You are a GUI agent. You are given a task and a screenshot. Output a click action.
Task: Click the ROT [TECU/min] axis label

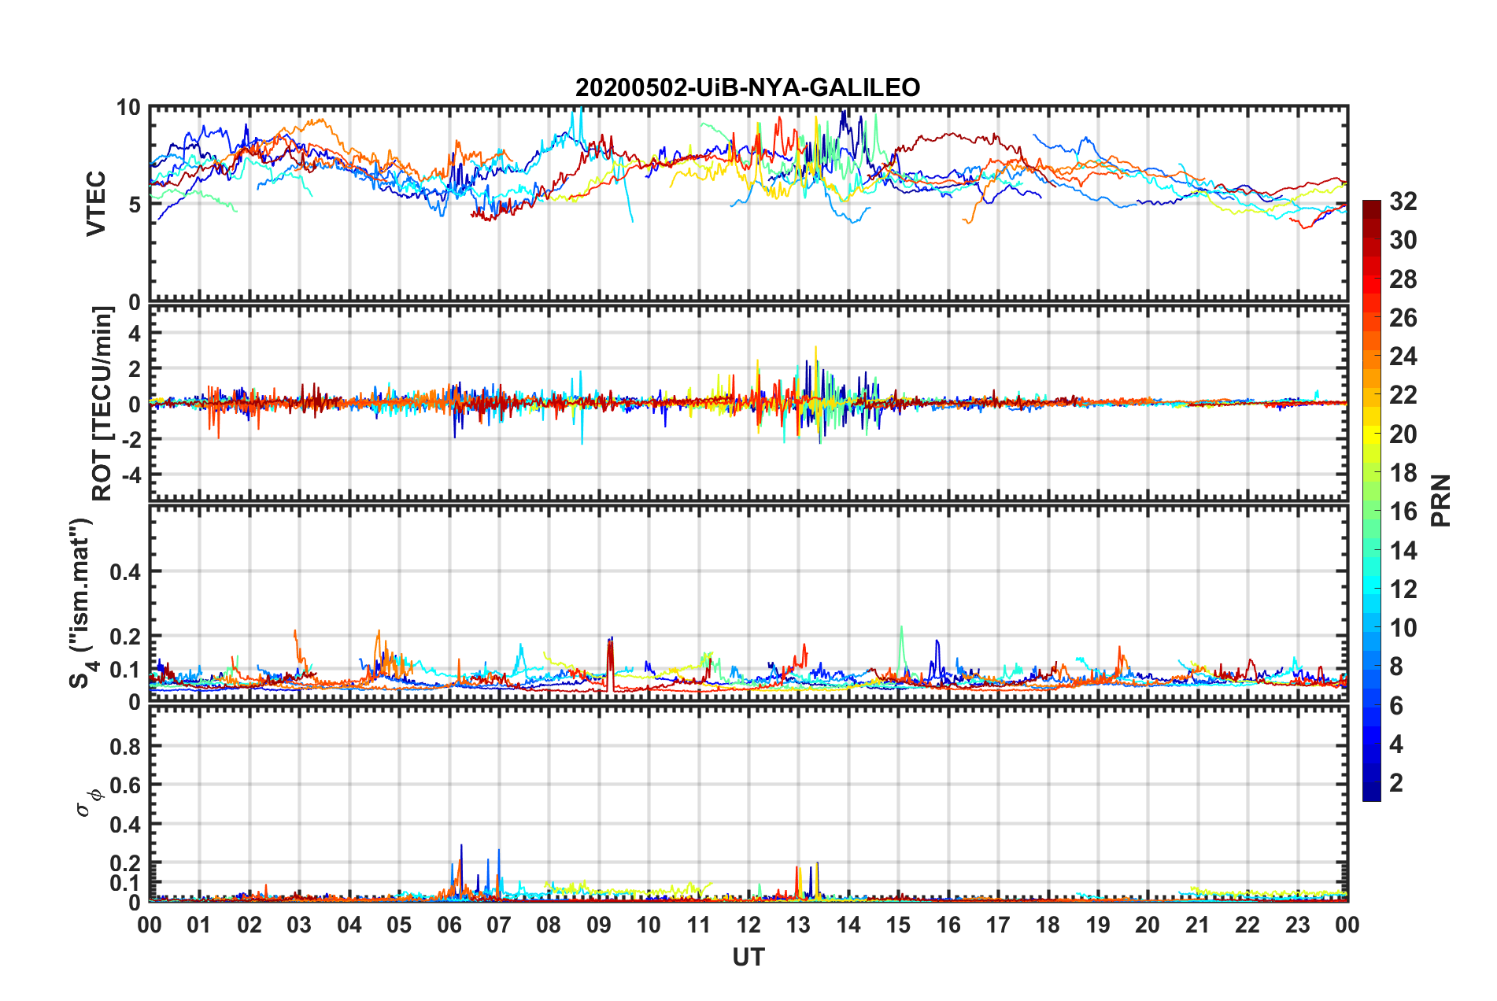(102, 404)
